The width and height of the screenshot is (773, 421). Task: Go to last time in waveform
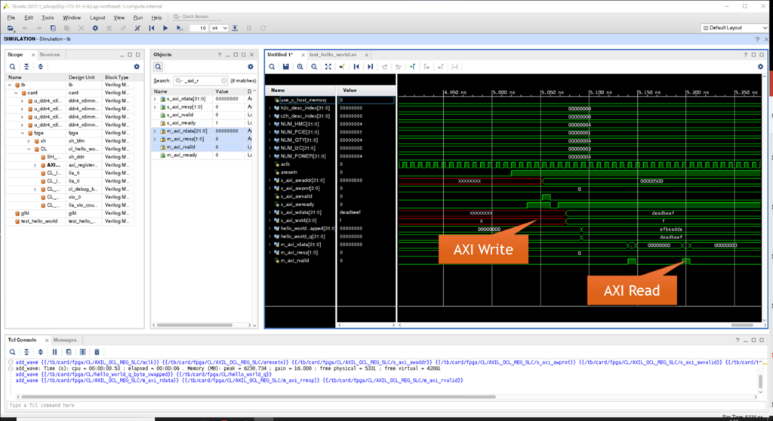click(x=370, y=66)
